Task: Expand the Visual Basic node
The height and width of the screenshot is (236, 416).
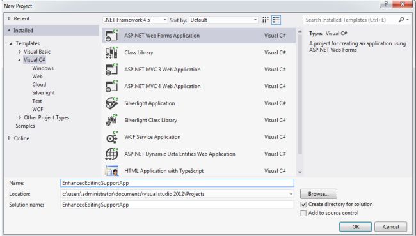Action: pos(20,52)
